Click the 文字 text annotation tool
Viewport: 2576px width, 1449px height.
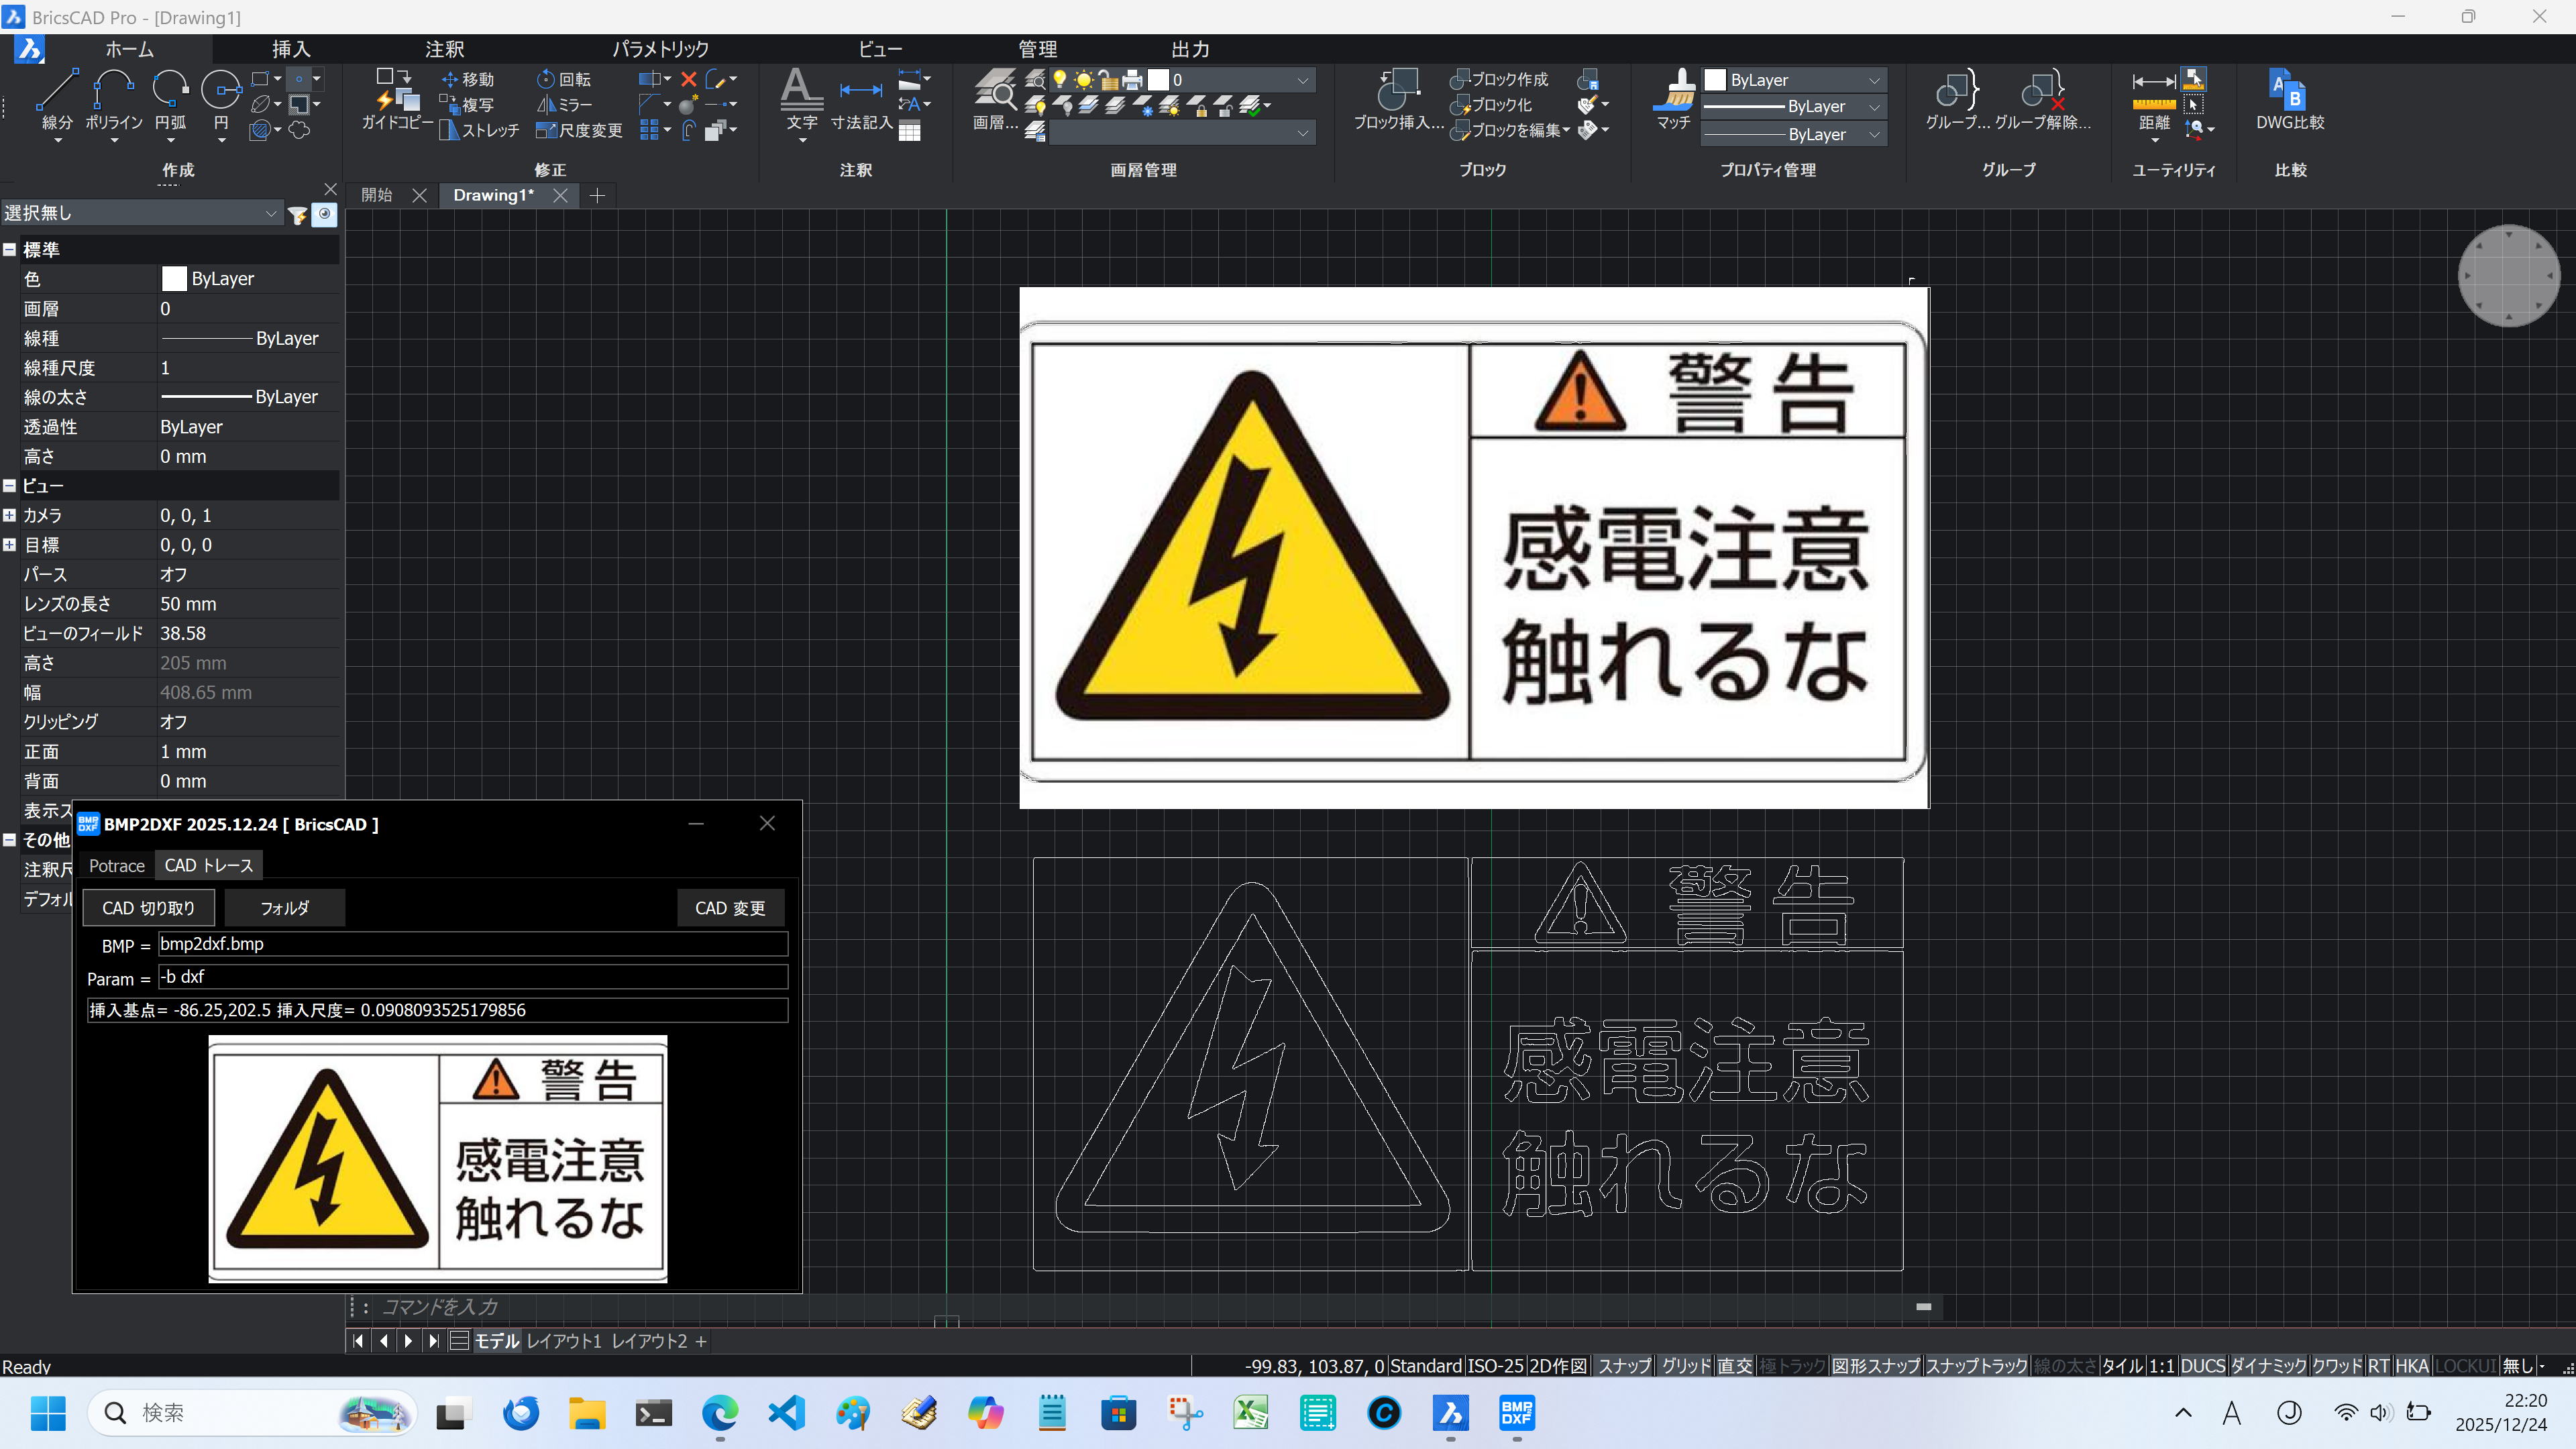(801, 92)
